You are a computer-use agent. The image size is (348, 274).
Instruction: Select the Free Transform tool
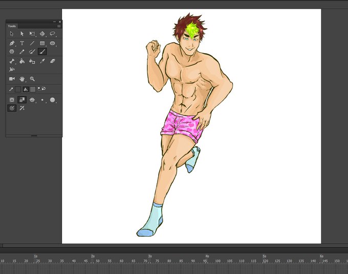click(x=32, y=34)
